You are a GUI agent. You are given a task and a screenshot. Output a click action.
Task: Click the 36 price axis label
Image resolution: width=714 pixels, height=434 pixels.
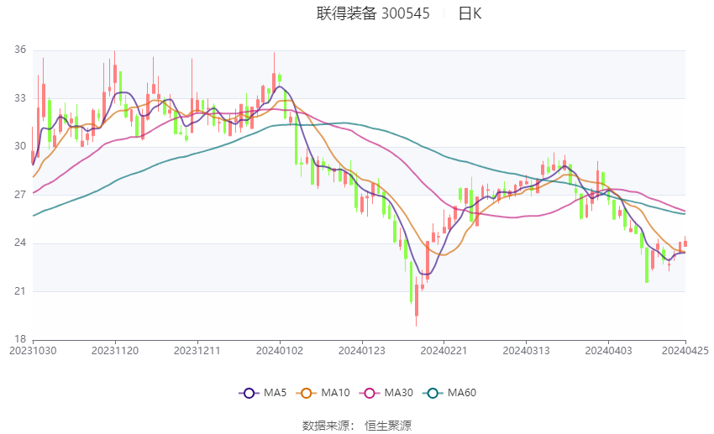20,50
